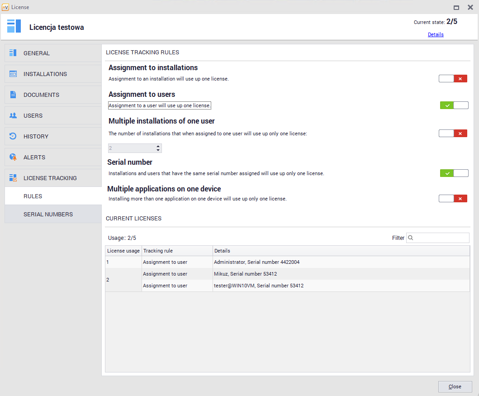479x396 pixels.
Task: Click the Alerts bell icon
Action: [x=13, y=157]
